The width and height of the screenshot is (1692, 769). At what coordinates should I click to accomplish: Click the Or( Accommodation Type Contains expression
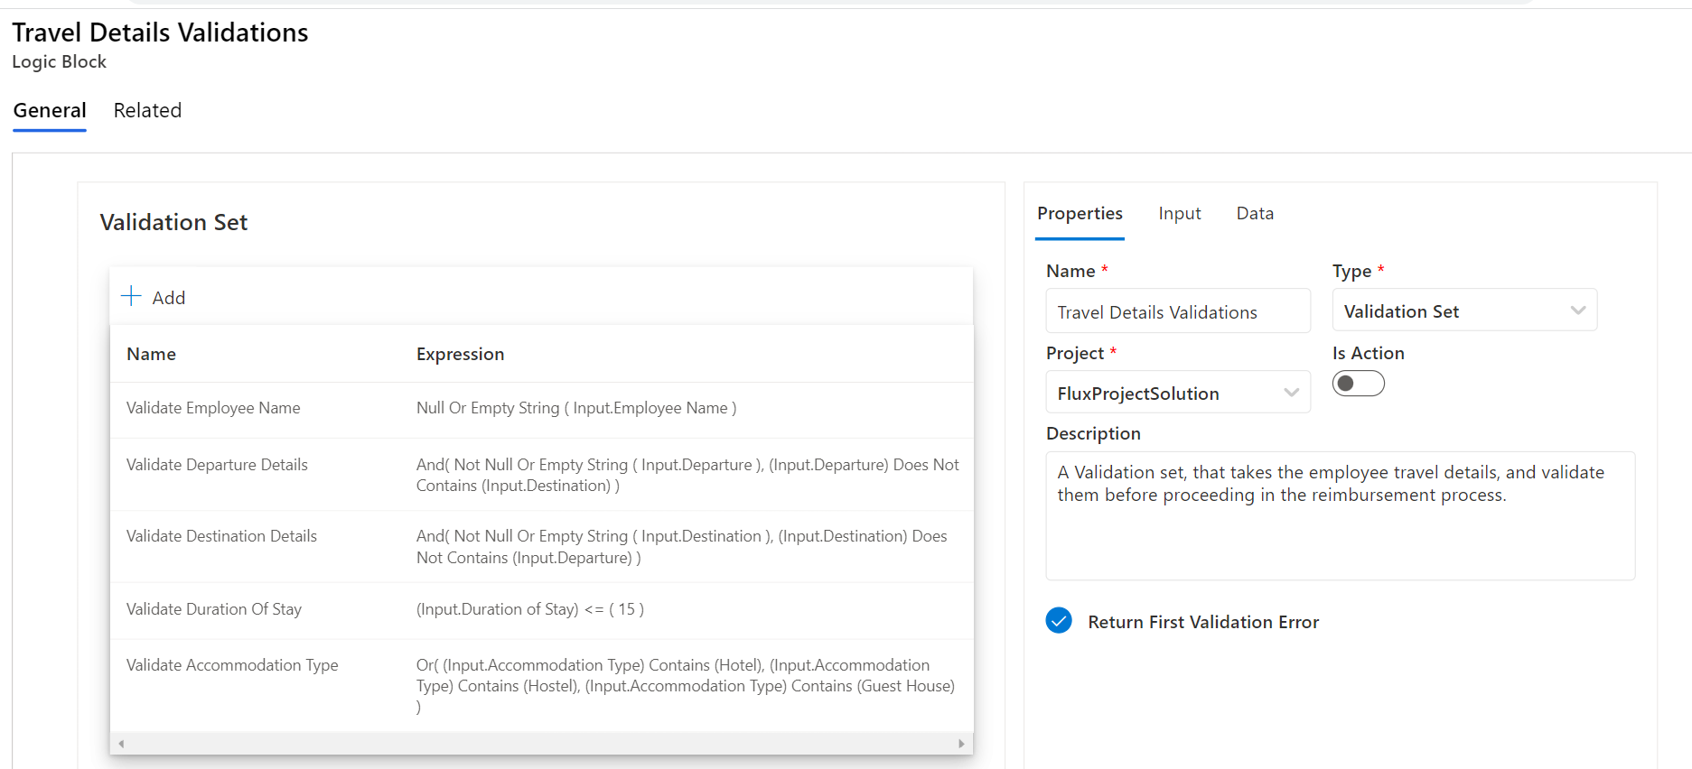(686, 686)
